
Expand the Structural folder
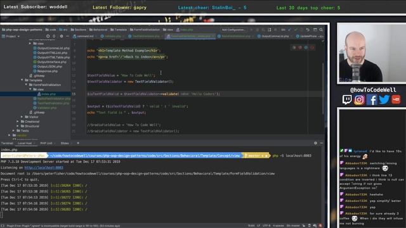click(18, 126)
